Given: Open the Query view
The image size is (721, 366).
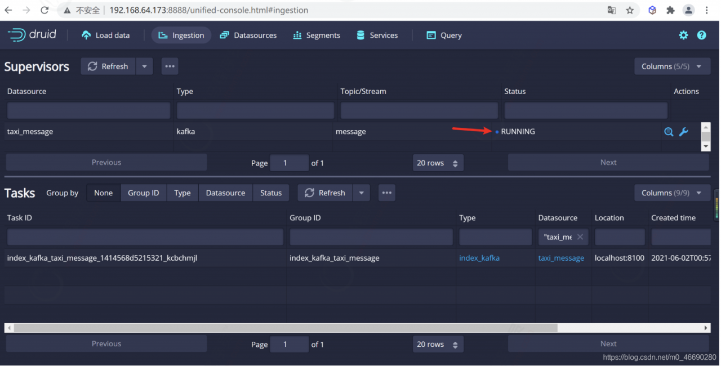Looking at the screenshot, I should click(x=444, y=35).
